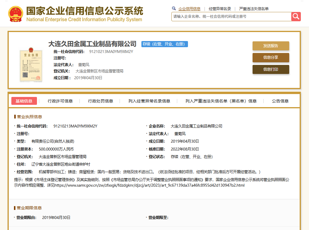This screenshot has height=230, width=309.
Task: Switch to the 基础信息 tab
Action: tap(24, 101)
